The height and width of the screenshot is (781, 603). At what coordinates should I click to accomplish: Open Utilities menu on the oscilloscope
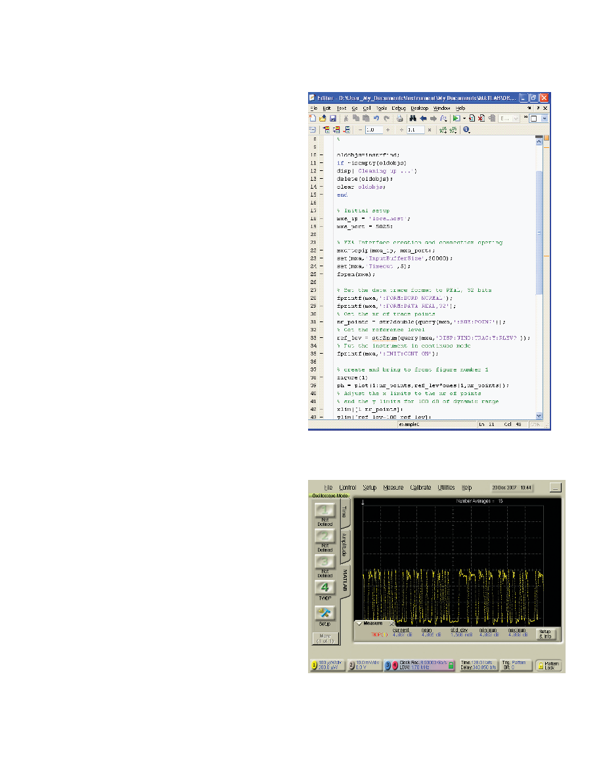click(x=446, y=488)
